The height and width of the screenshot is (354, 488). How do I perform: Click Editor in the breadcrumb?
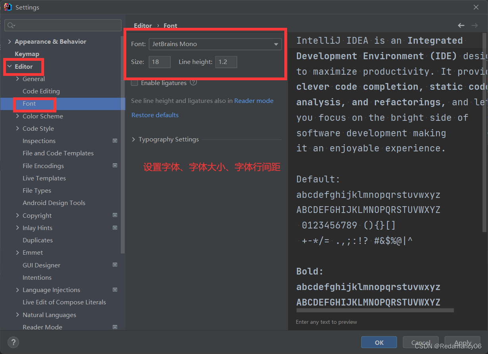[x=143, y=25]
